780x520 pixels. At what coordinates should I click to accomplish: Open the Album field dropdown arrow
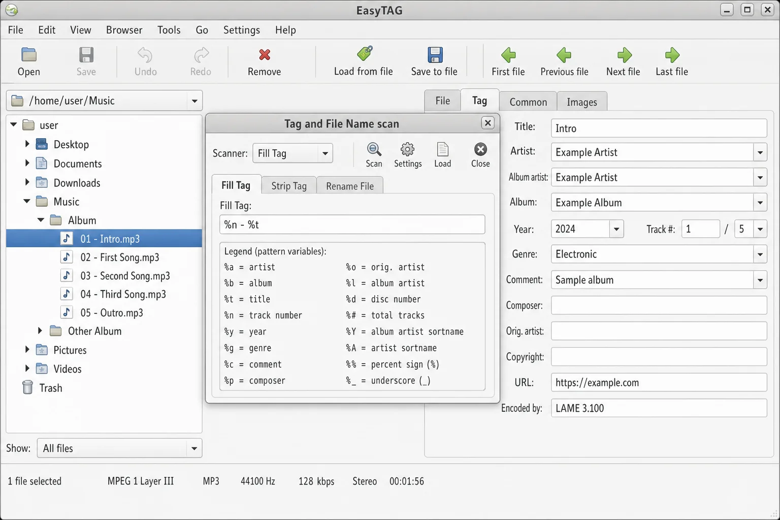coord(760,203)
